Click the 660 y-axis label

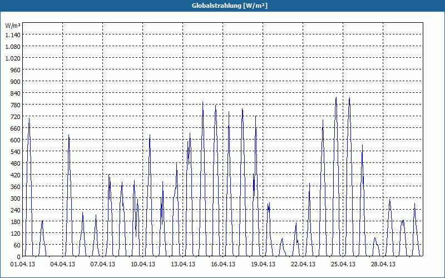coord(16,128)
